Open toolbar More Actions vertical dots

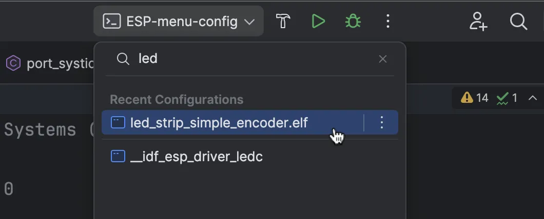click(388, 21)
